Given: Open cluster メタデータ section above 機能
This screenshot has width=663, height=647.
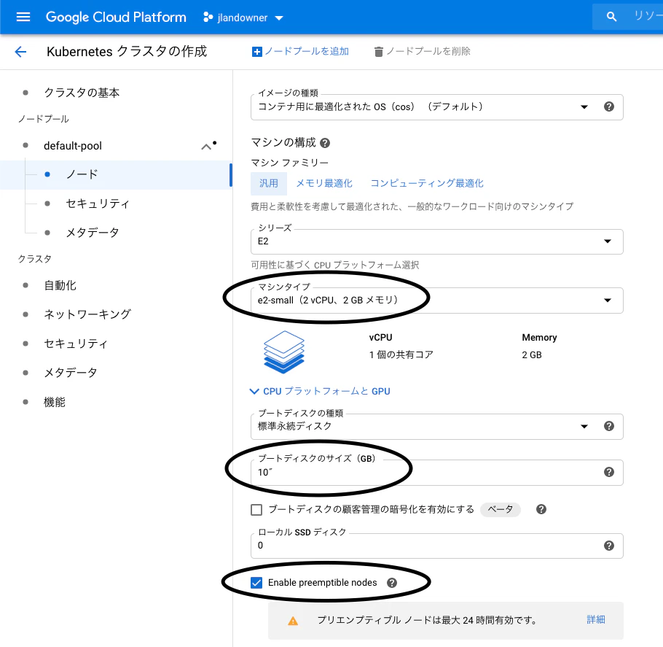Looking at the screenshot, I should [71, 373].
